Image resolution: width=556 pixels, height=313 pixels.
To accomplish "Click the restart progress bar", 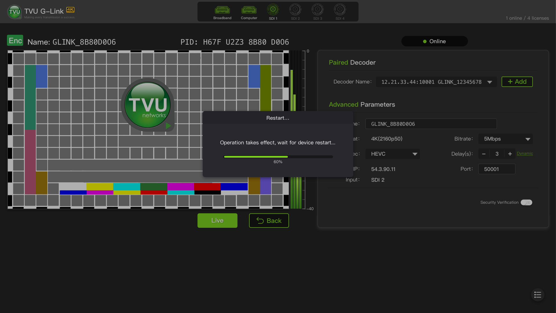I will 278,157.
